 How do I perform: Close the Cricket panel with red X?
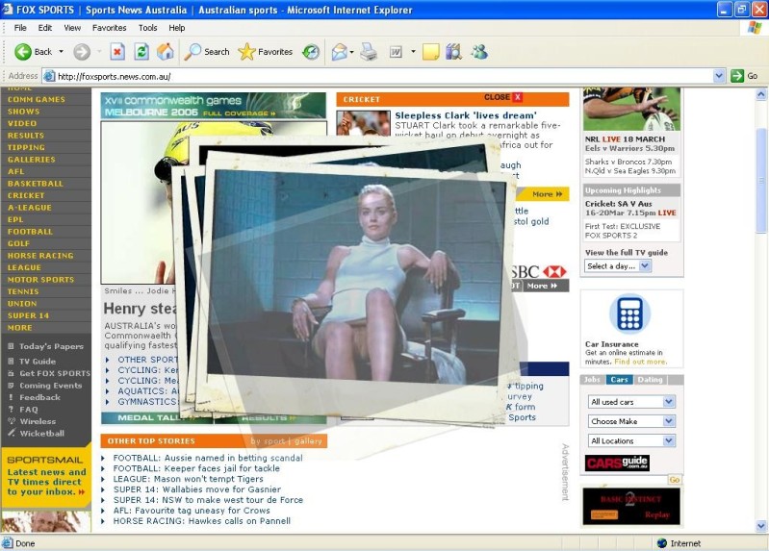[x=517, y=97]
